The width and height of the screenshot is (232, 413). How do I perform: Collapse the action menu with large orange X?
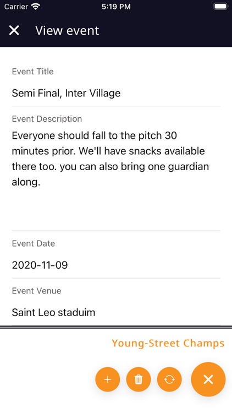click(208, 379)
